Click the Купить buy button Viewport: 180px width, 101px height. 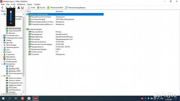[41, 7]
